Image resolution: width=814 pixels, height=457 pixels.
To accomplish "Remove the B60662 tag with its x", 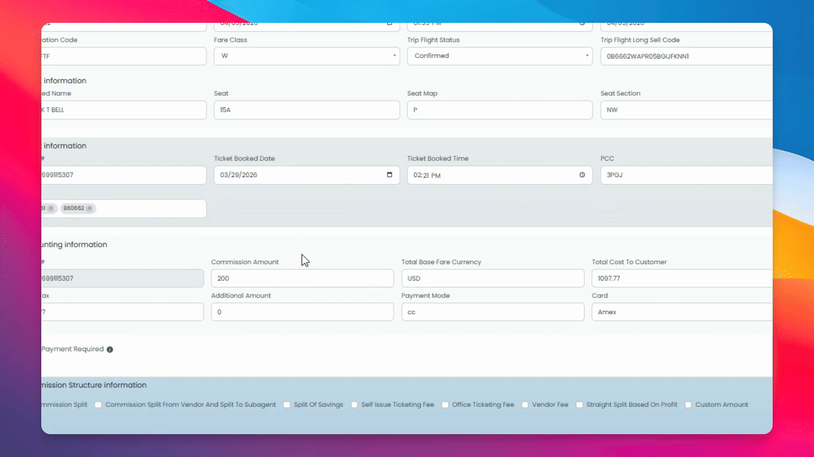I will click(90, 208).
